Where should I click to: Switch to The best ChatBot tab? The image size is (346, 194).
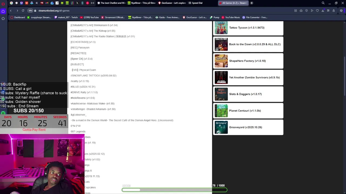click(x=112, y=3)
